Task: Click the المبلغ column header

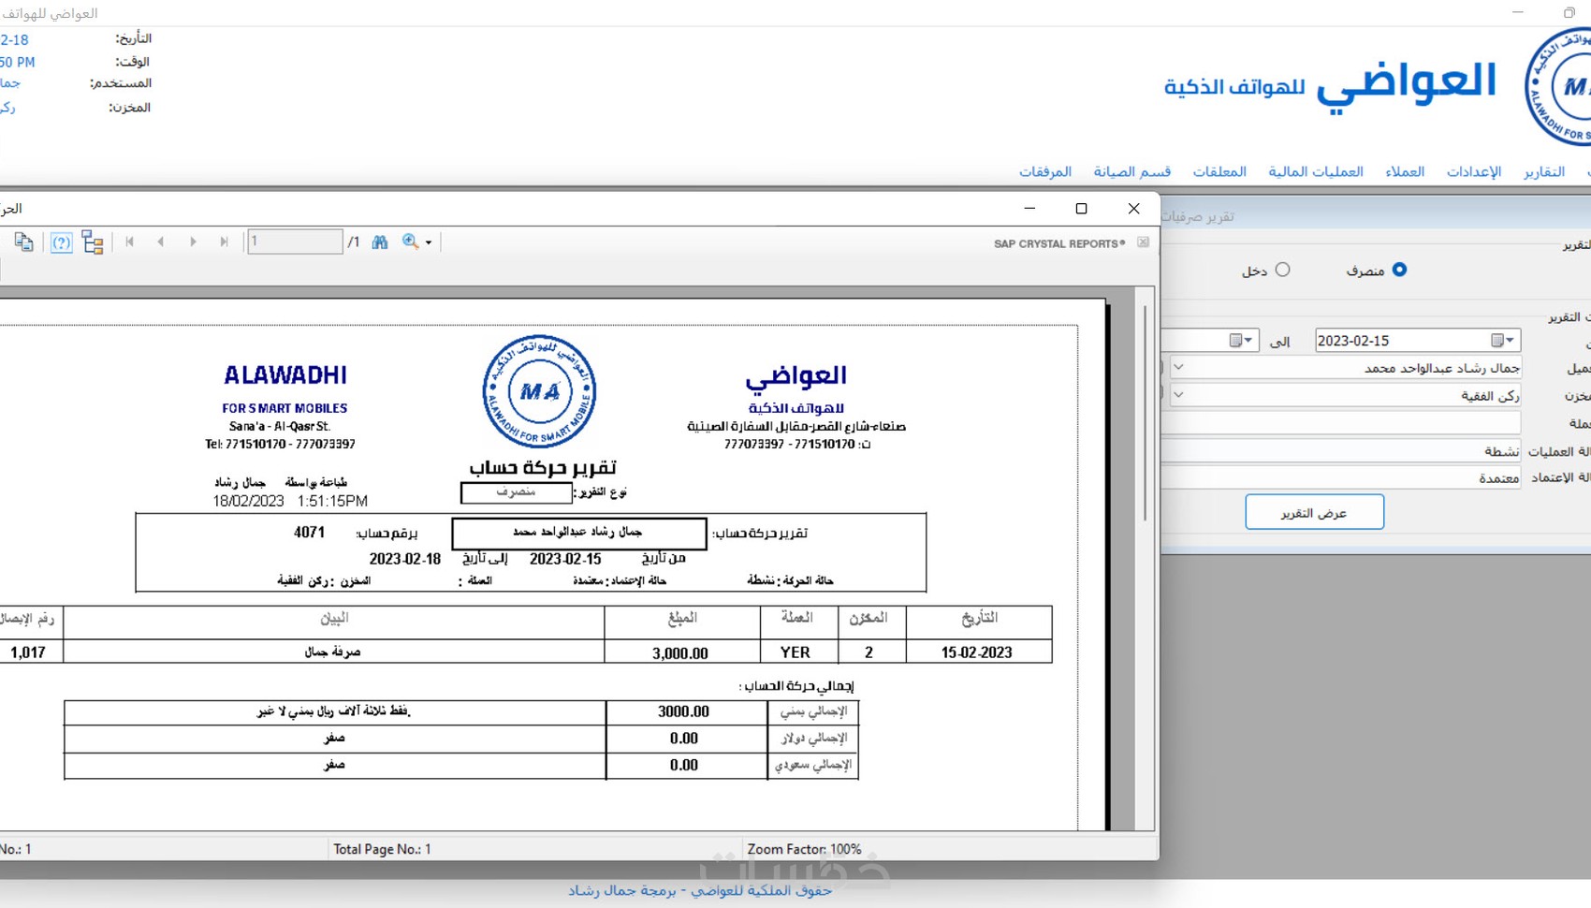Action: click(x=682, y=619)
